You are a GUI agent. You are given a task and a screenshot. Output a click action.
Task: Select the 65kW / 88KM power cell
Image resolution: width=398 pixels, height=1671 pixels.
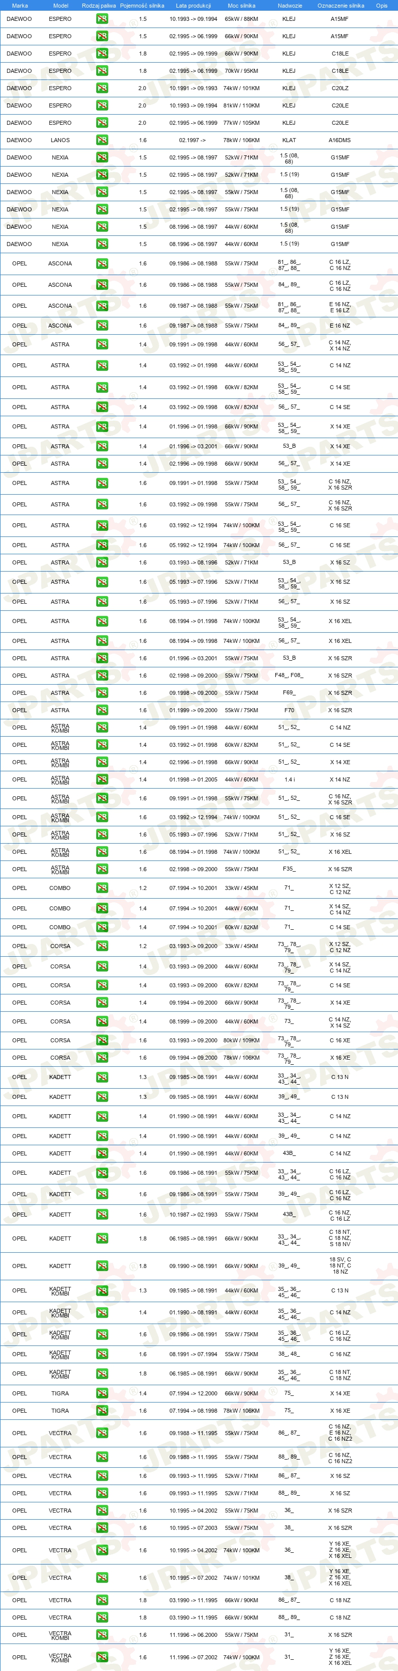pos(241,19)
